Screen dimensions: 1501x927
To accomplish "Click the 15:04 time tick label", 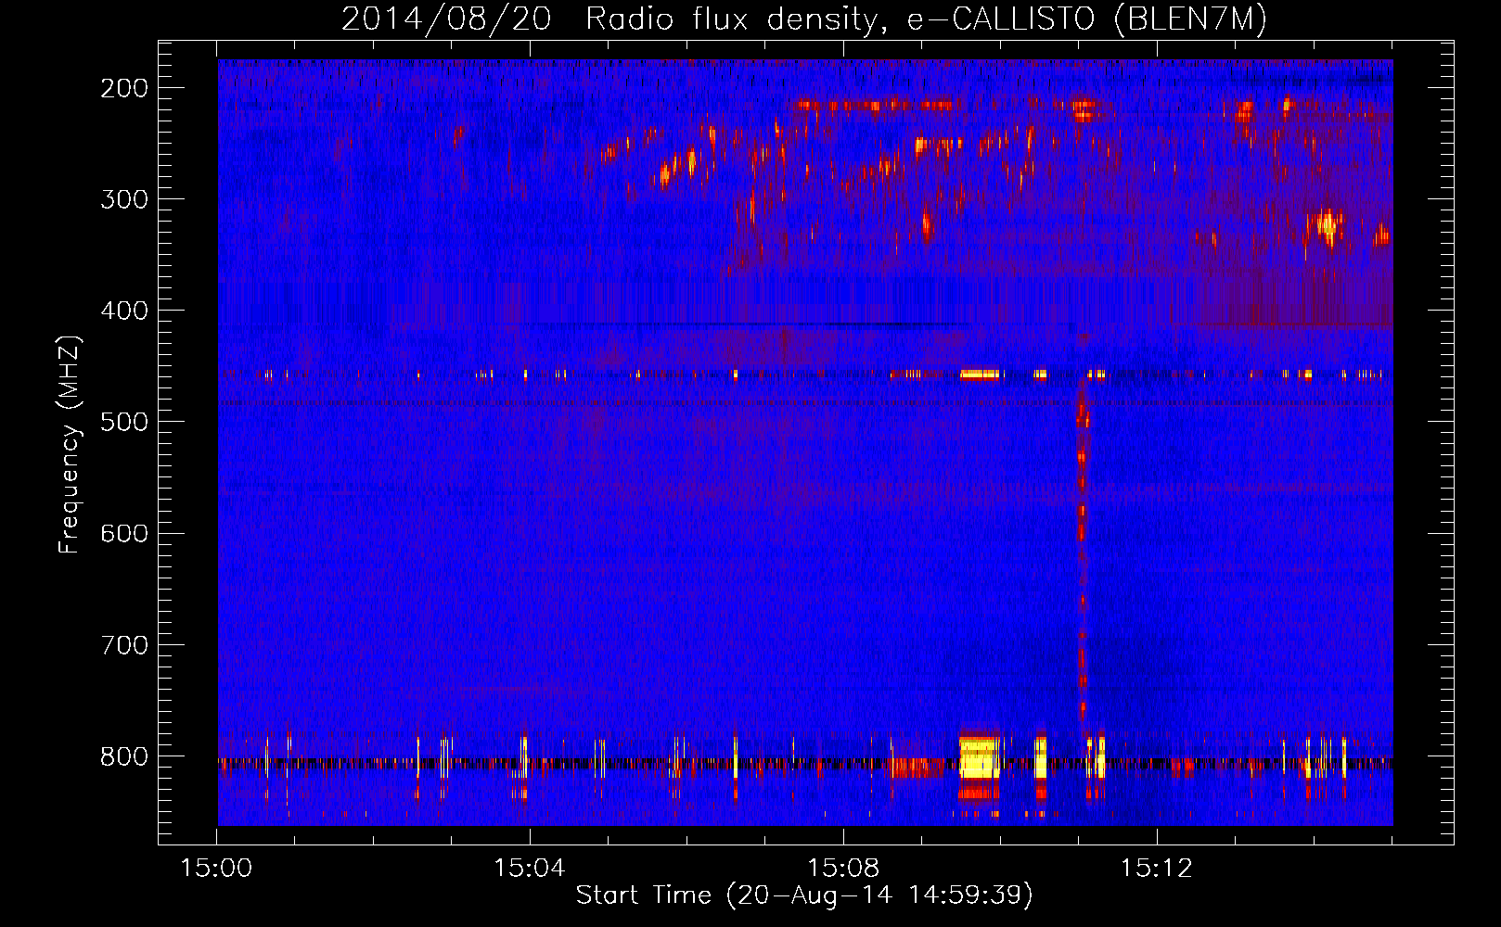I will tap(530, 869).
